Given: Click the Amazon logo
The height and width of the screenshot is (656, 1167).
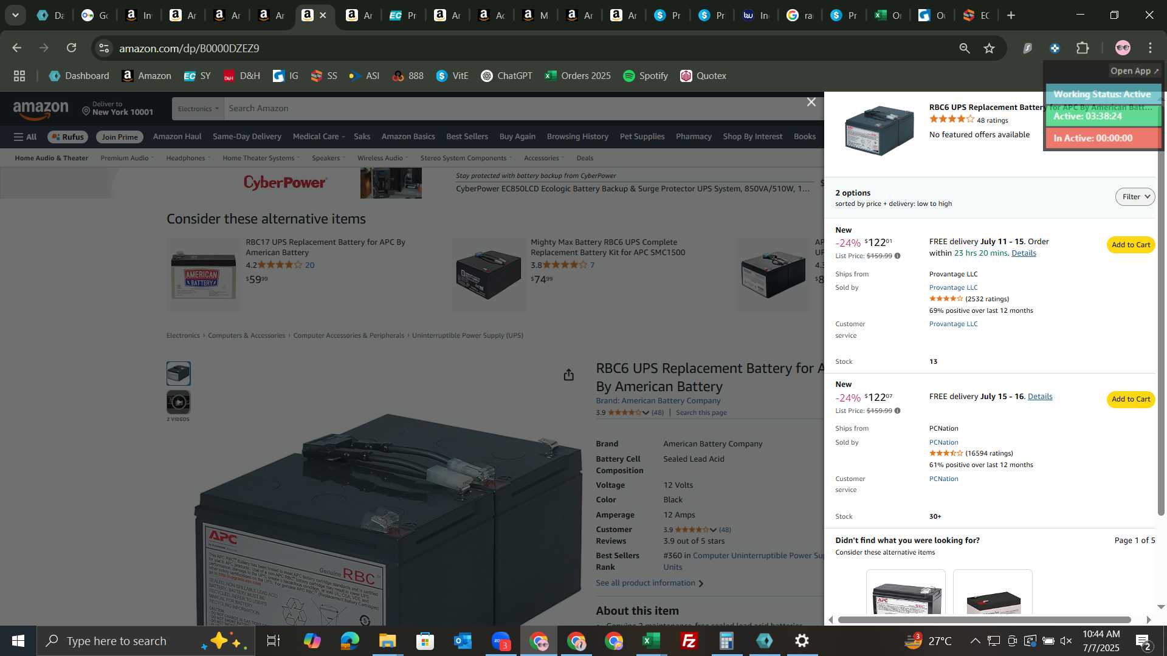Looking at the screenshot, I should (41, 109).
